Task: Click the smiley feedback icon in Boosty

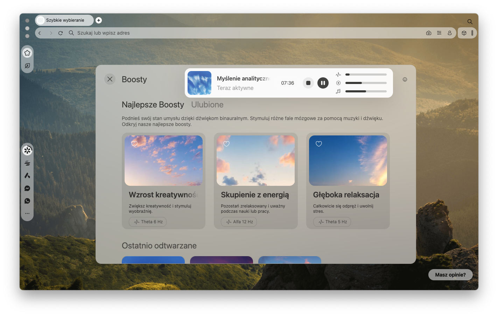Action: point(405,79)
